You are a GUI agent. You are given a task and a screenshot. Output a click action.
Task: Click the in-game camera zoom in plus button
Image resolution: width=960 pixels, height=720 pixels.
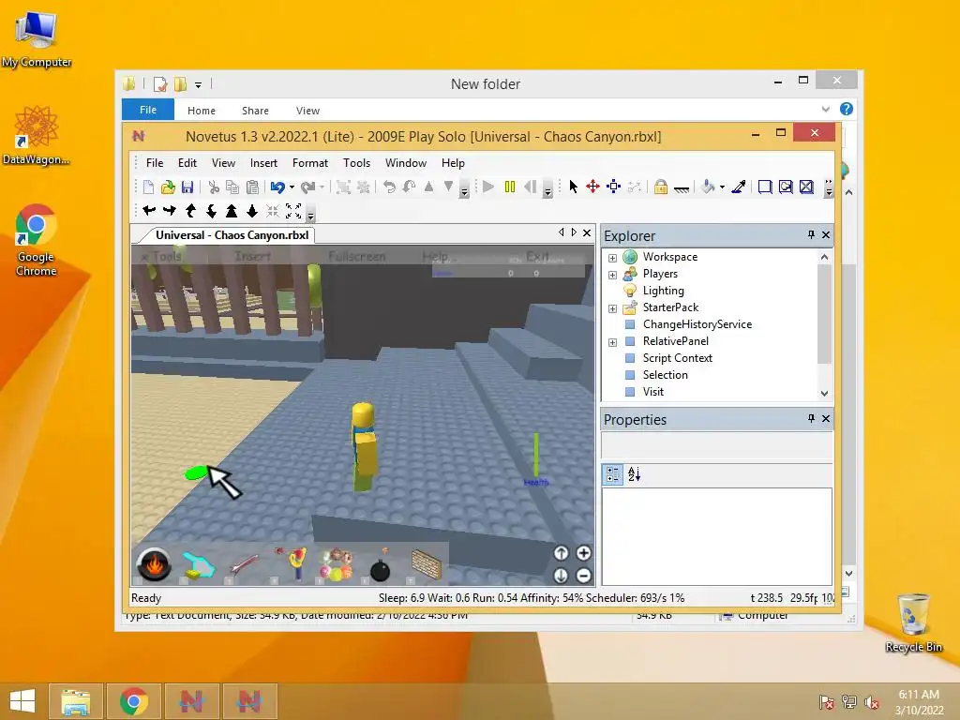pos(583,553)
